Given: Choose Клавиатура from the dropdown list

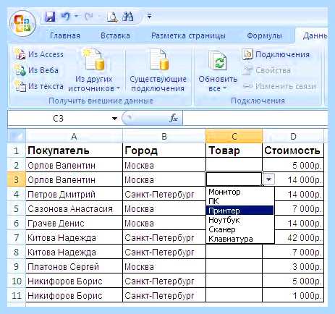Looking at the screenshot, I should pos(240,239).
